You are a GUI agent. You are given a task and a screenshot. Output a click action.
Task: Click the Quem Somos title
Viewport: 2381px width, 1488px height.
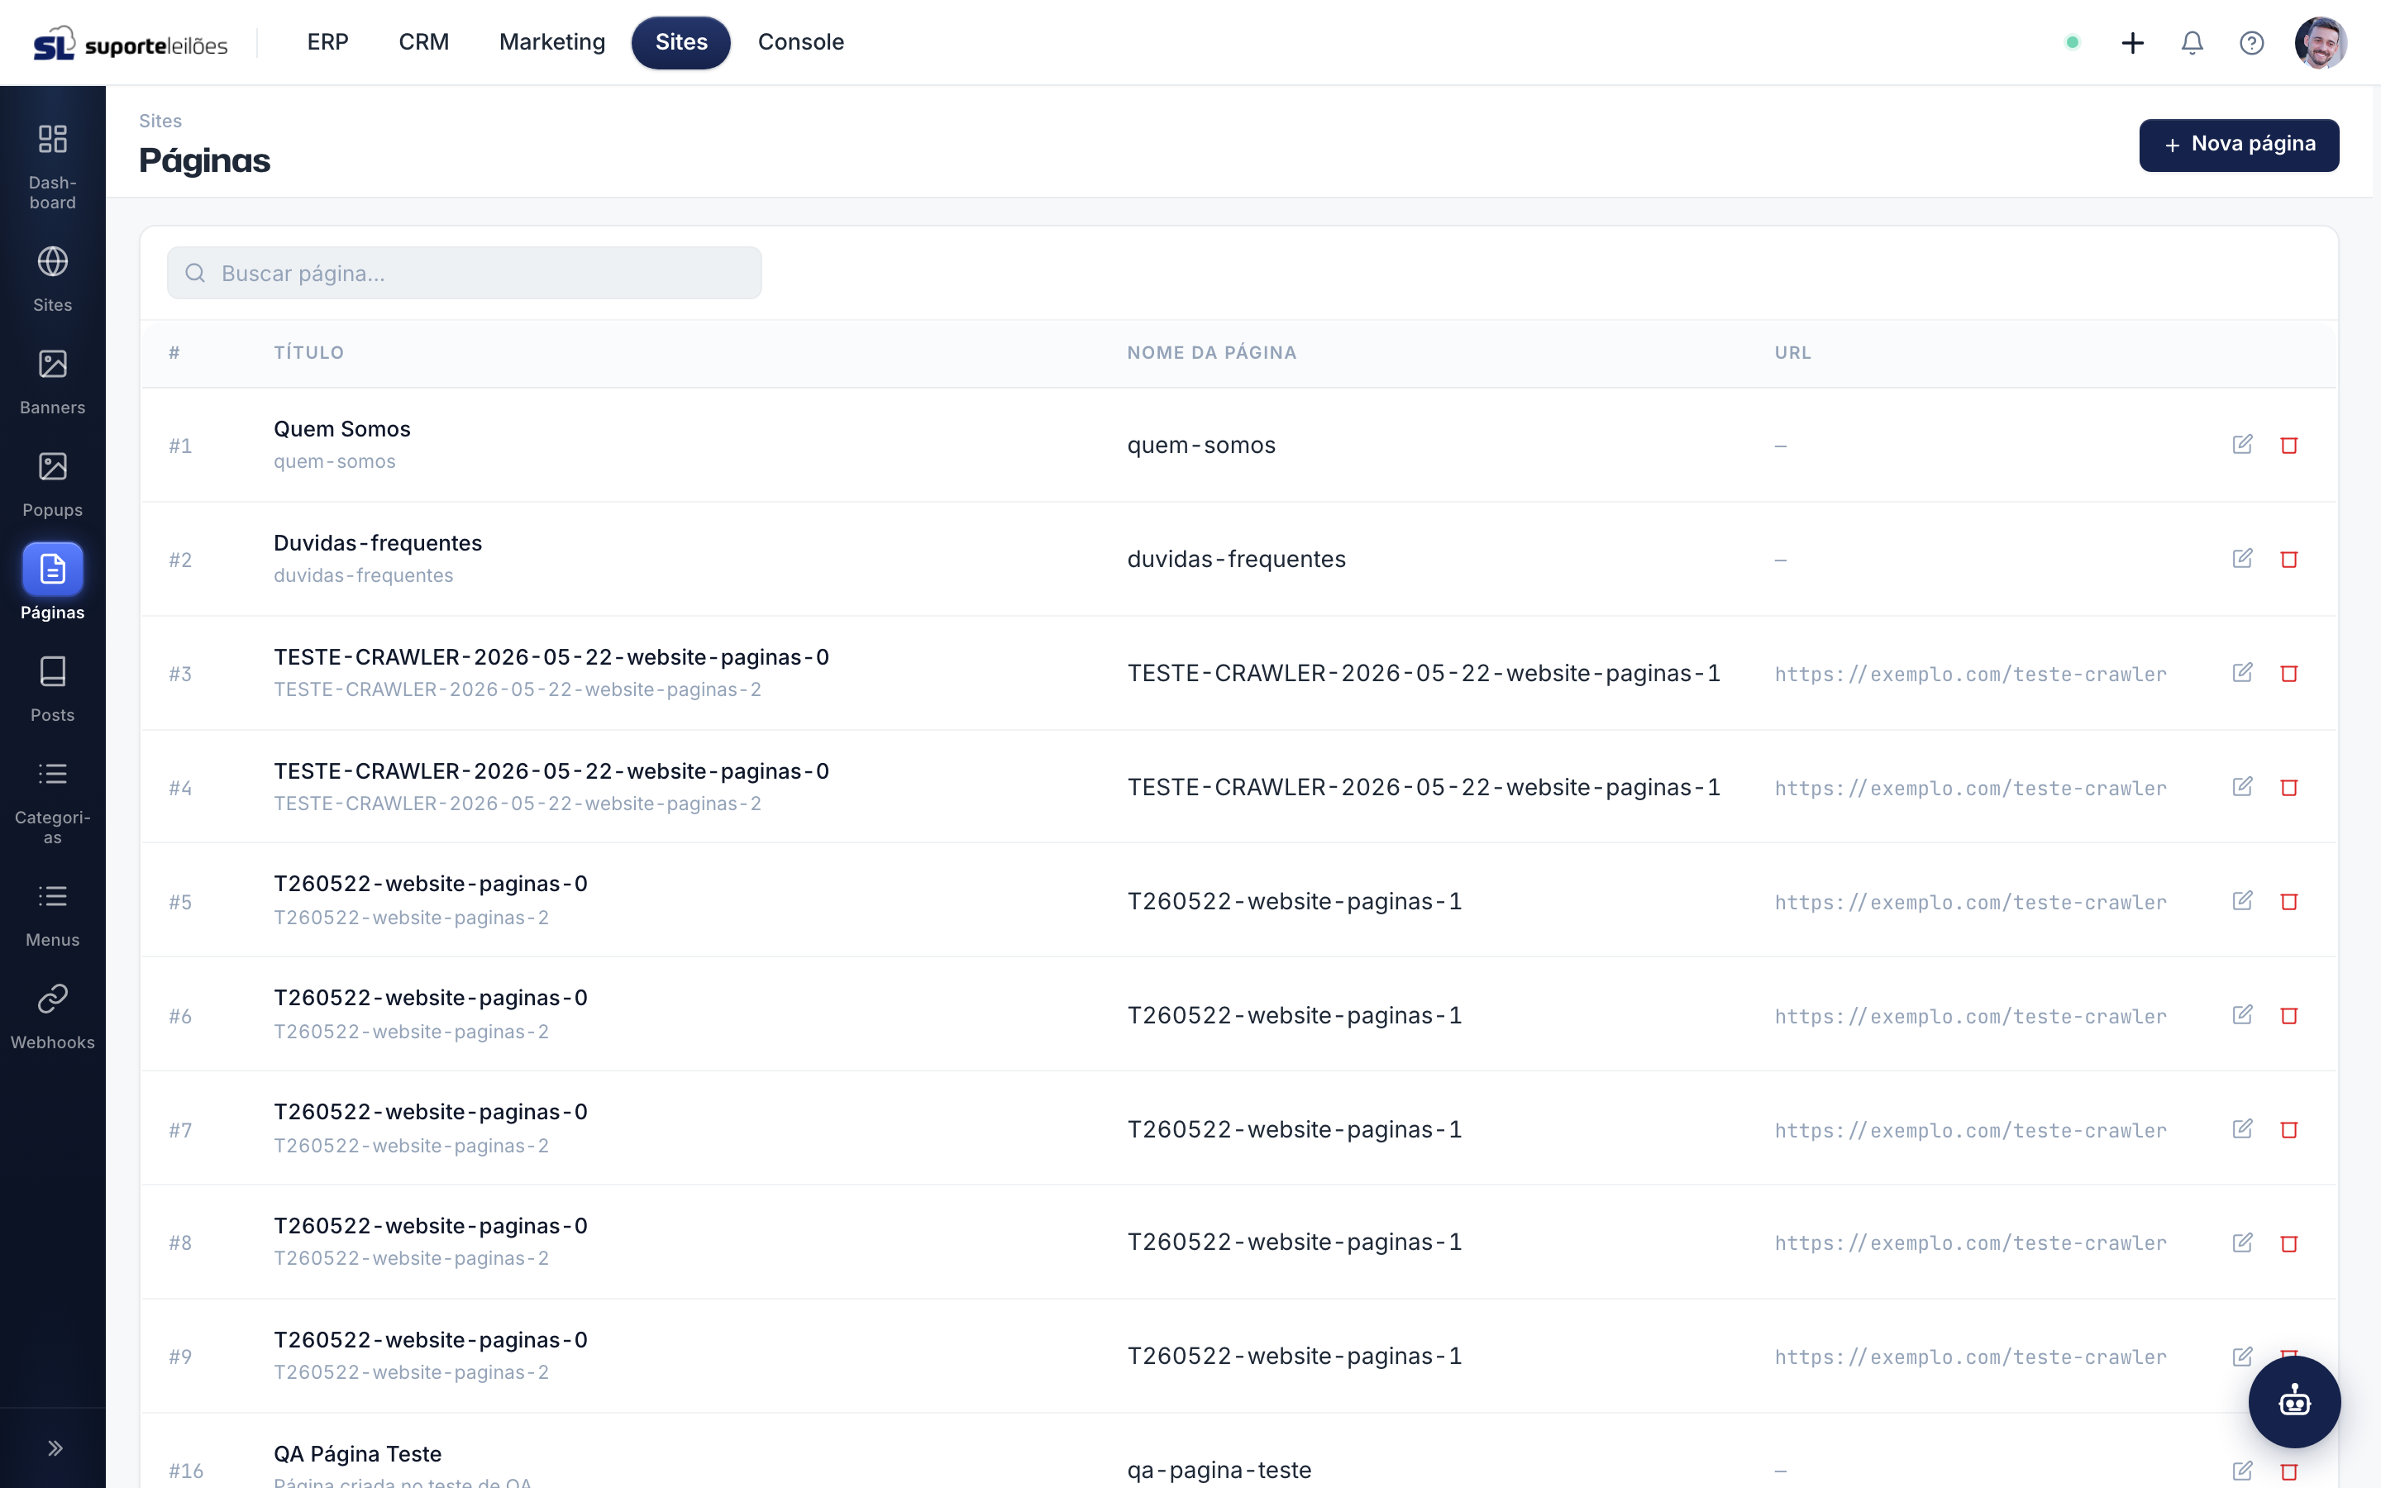341,429
